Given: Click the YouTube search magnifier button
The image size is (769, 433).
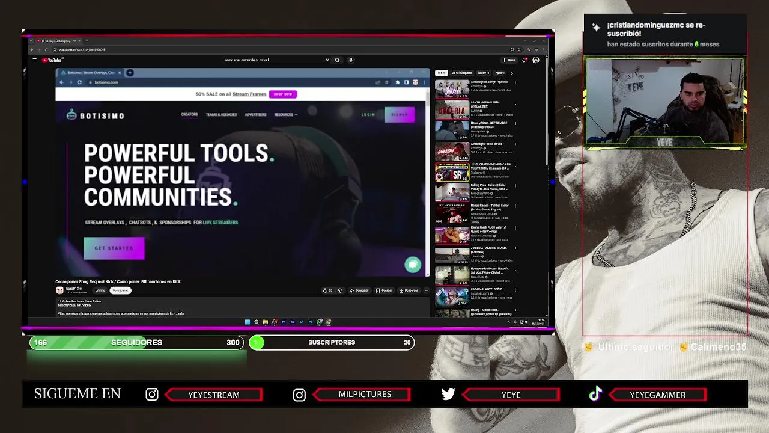Looking at the screenshot, I should pos(337,60).
